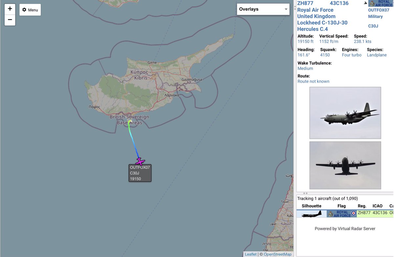Click the Hercules silhouette in aircraft list
Viewport: 394px width, 257px height.
[x=311, y=214]
